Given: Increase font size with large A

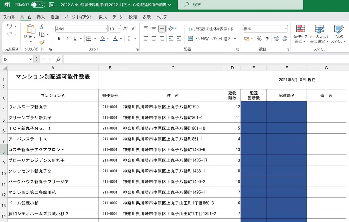Looking at the screenshot, I should pos(125,29).
